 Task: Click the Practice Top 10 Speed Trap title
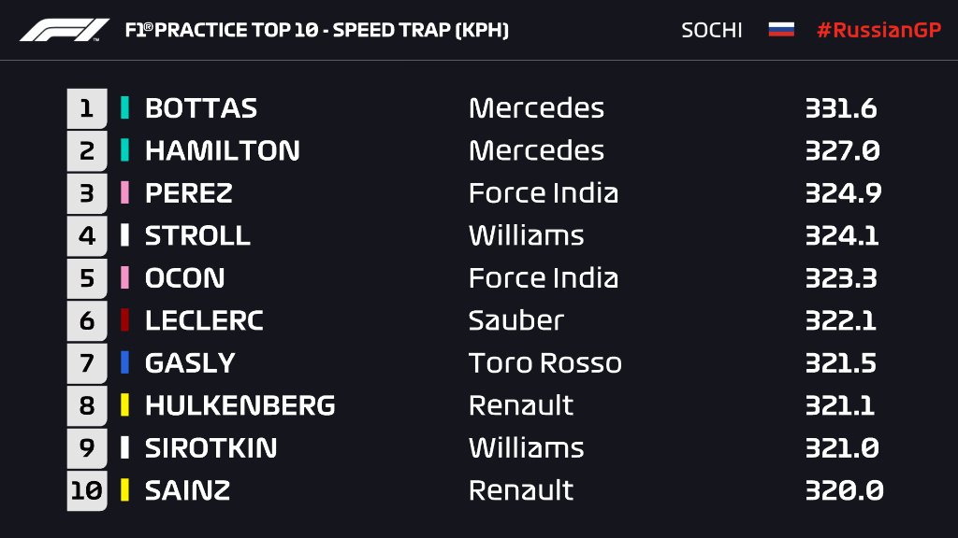click(x=316, y=30)
